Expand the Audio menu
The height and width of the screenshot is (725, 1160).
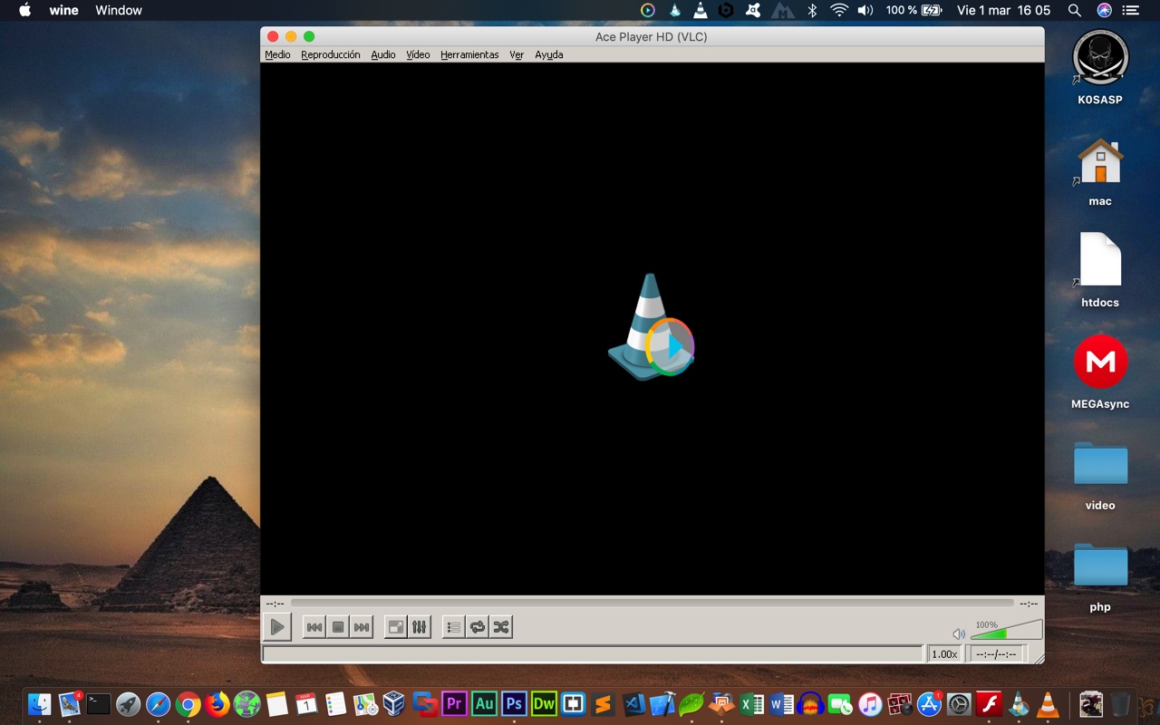click(383, 54)
